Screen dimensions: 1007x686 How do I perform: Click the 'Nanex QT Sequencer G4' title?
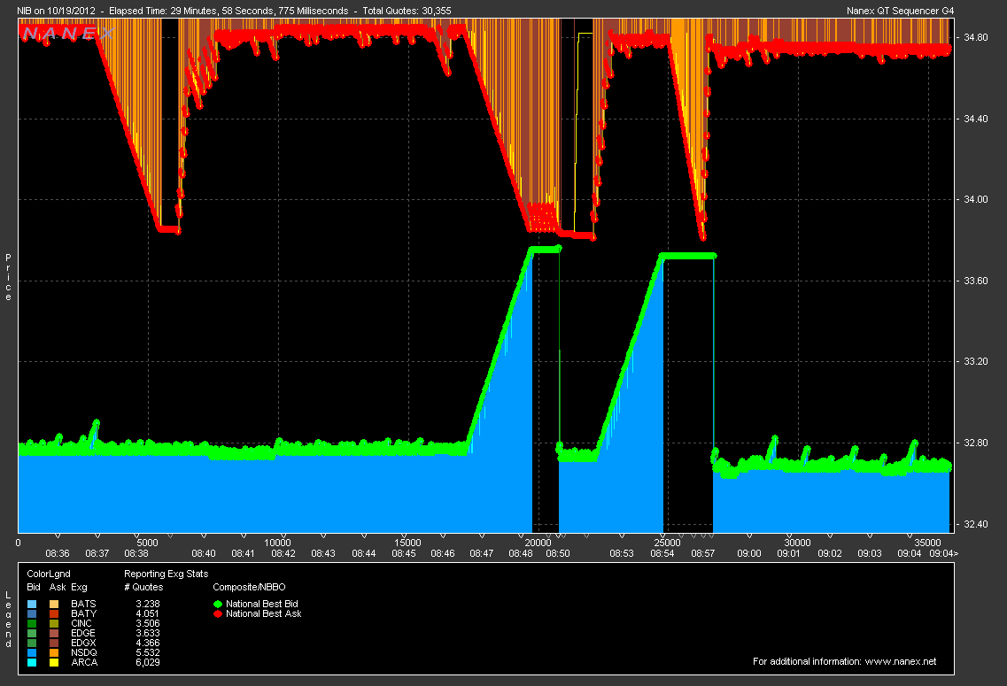coord(901,11)
